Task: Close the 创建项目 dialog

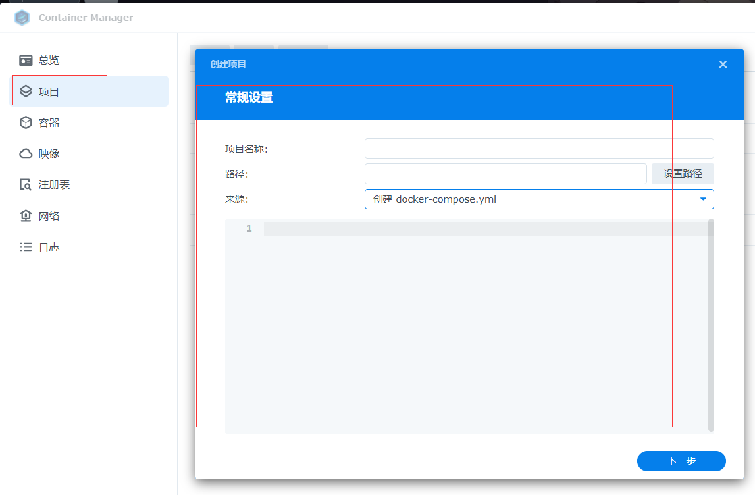Action: 723,64
